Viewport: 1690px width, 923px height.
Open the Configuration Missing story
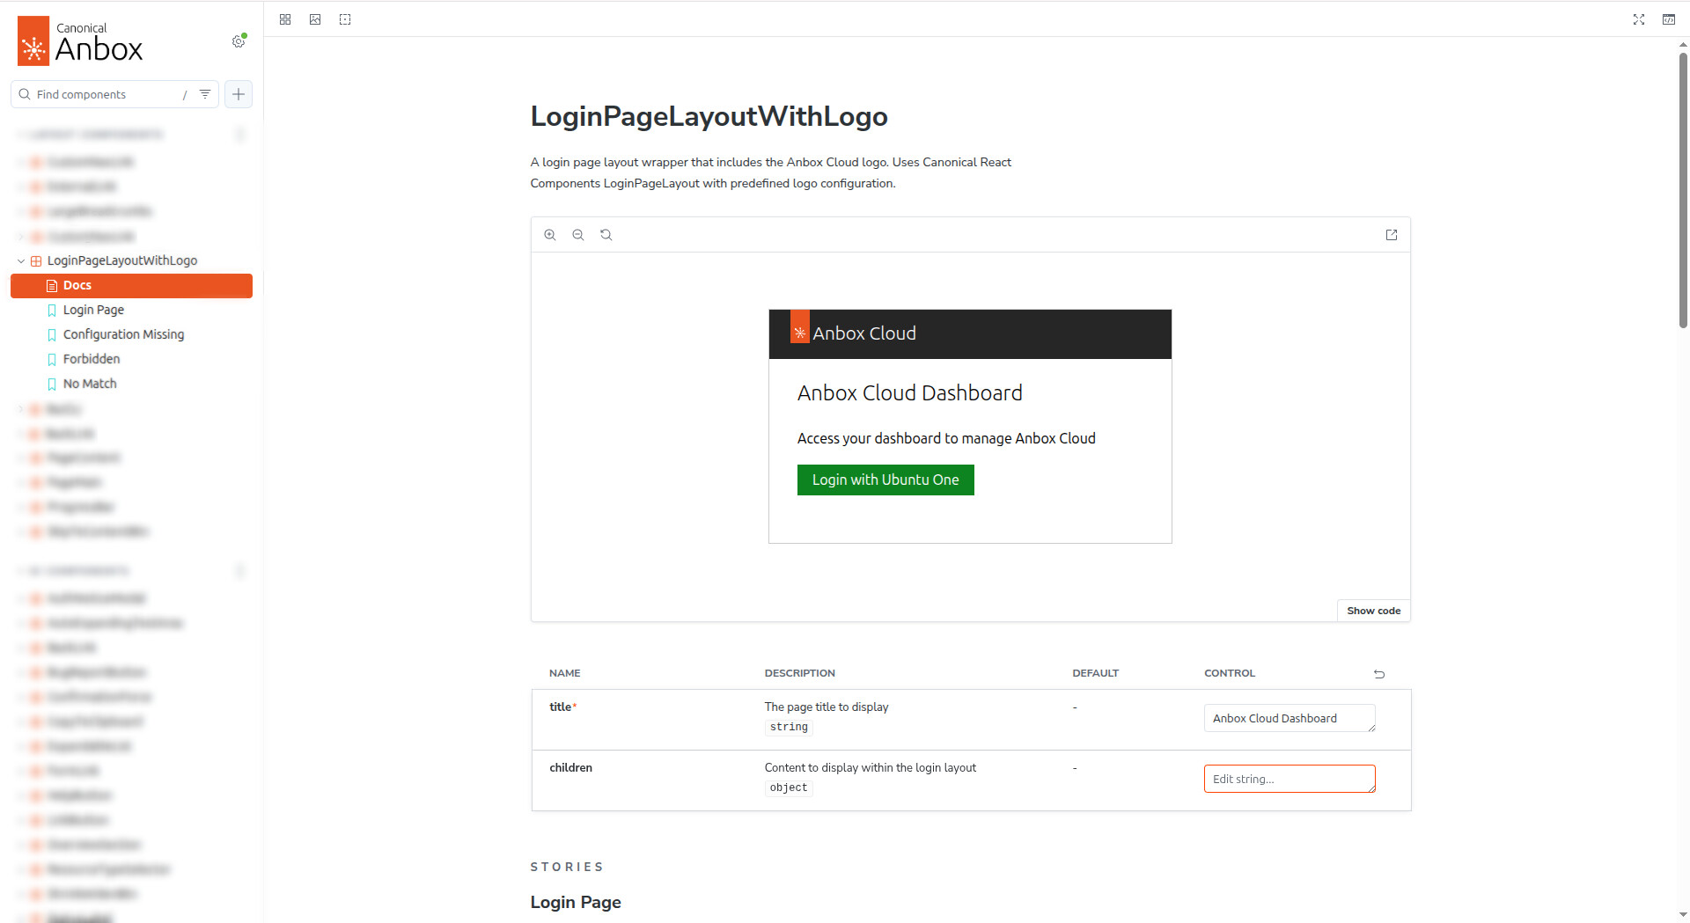tap(123, 335)
